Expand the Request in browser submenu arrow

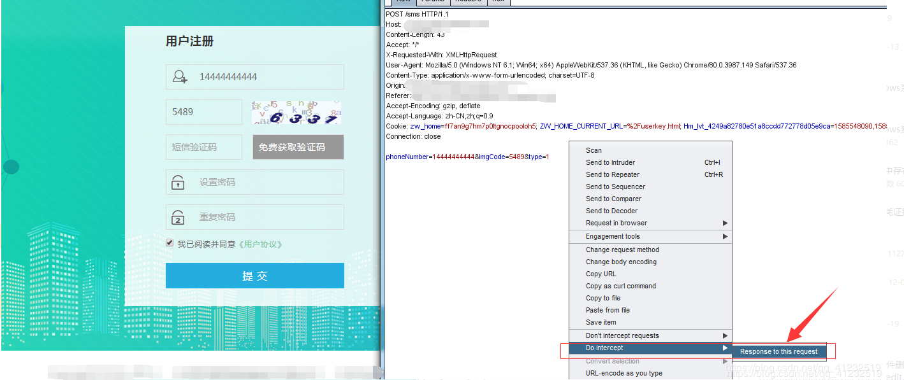[725, 223]
